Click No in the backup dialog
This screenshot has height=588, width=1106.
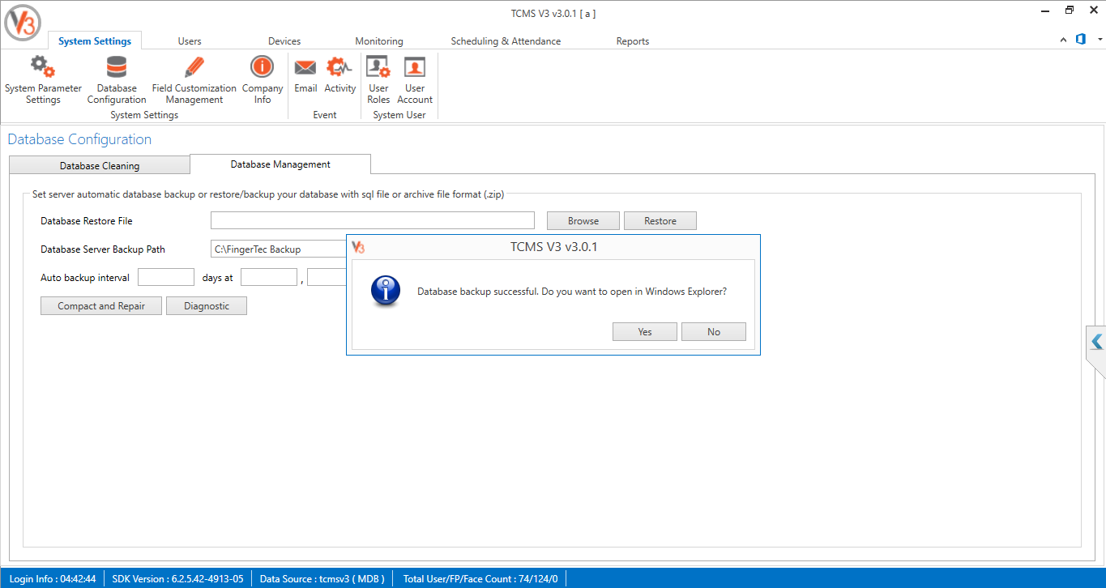[714, 332]
